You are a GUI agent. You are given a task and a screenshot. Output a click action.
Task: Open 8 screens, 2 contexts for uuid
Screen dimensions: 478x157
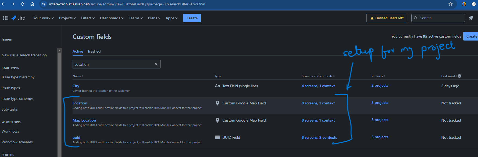319,137
